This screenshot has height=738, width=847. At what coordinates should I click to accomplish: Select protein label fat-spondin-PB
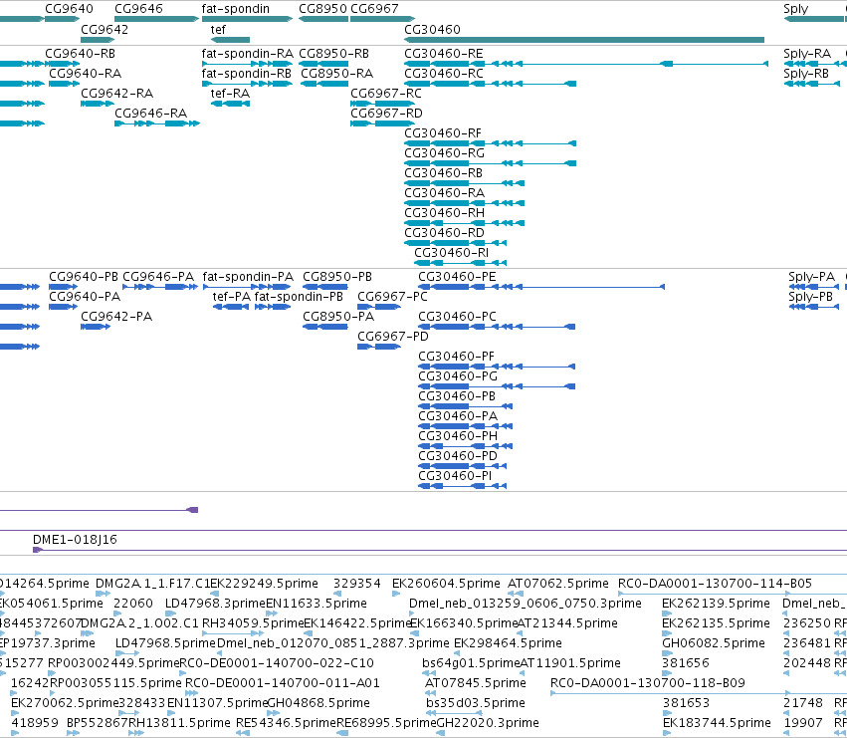[299, 297]
